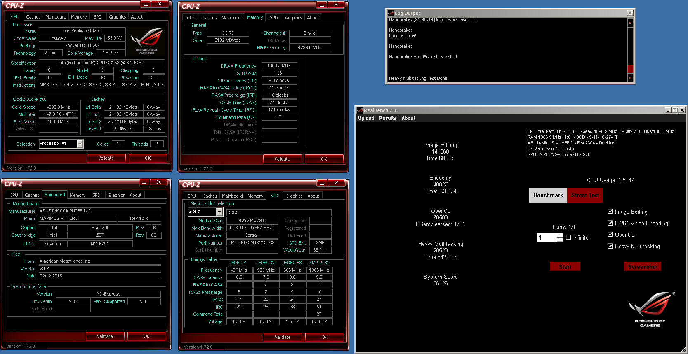Viewport: 688px width, 354px height.
Task: Click the Log Output window title icon
Action: pyautogui.click(x=391, y=13)
